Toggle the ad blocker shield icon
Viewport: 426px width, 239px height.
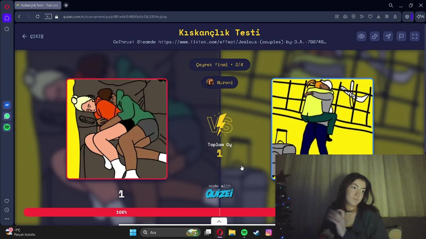[353, 17]
